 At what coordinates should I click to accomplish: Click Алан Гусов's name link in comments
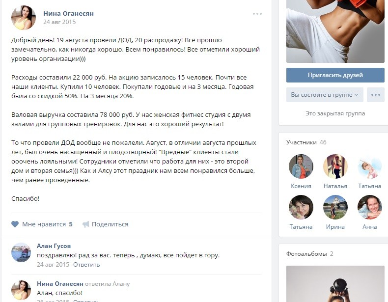click(x=54, y=246)
